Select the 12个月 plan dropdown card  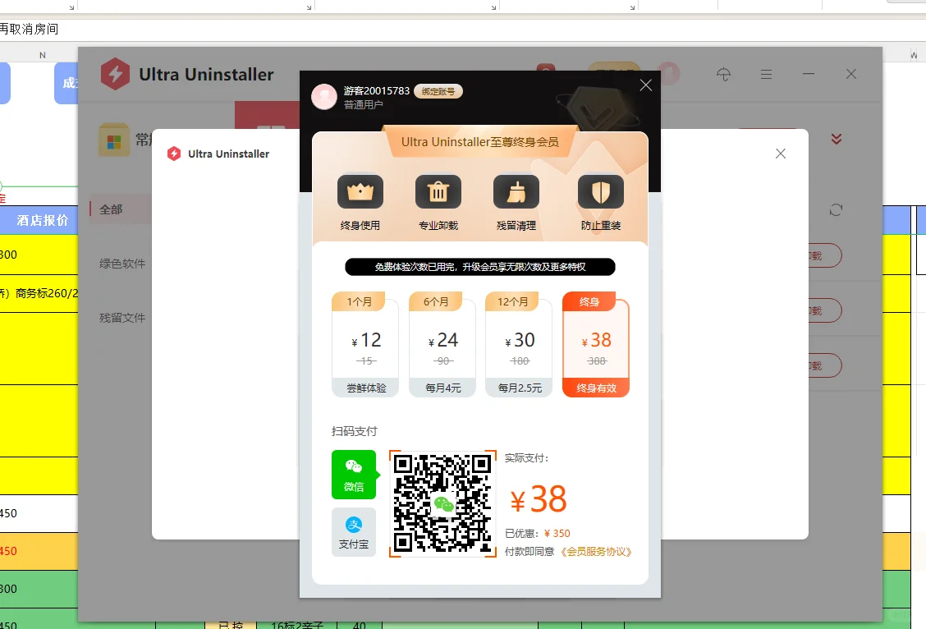pyautogui.click(x=519, y=343)
